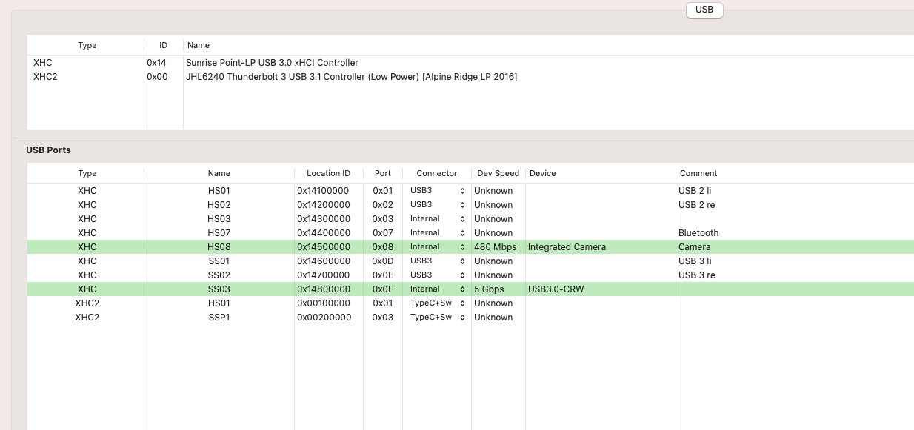Click port number 0x08
This screenshot has width=914, height=430.
click(x=383, y=247)
